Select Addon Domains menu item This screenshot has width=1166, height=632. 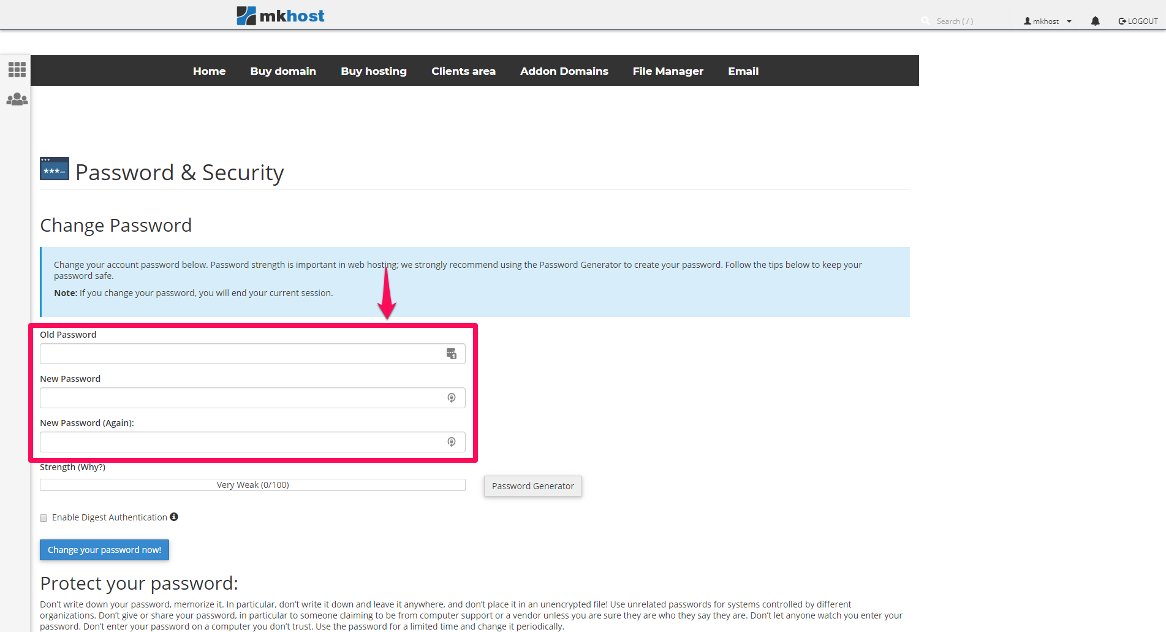(564, 71)
